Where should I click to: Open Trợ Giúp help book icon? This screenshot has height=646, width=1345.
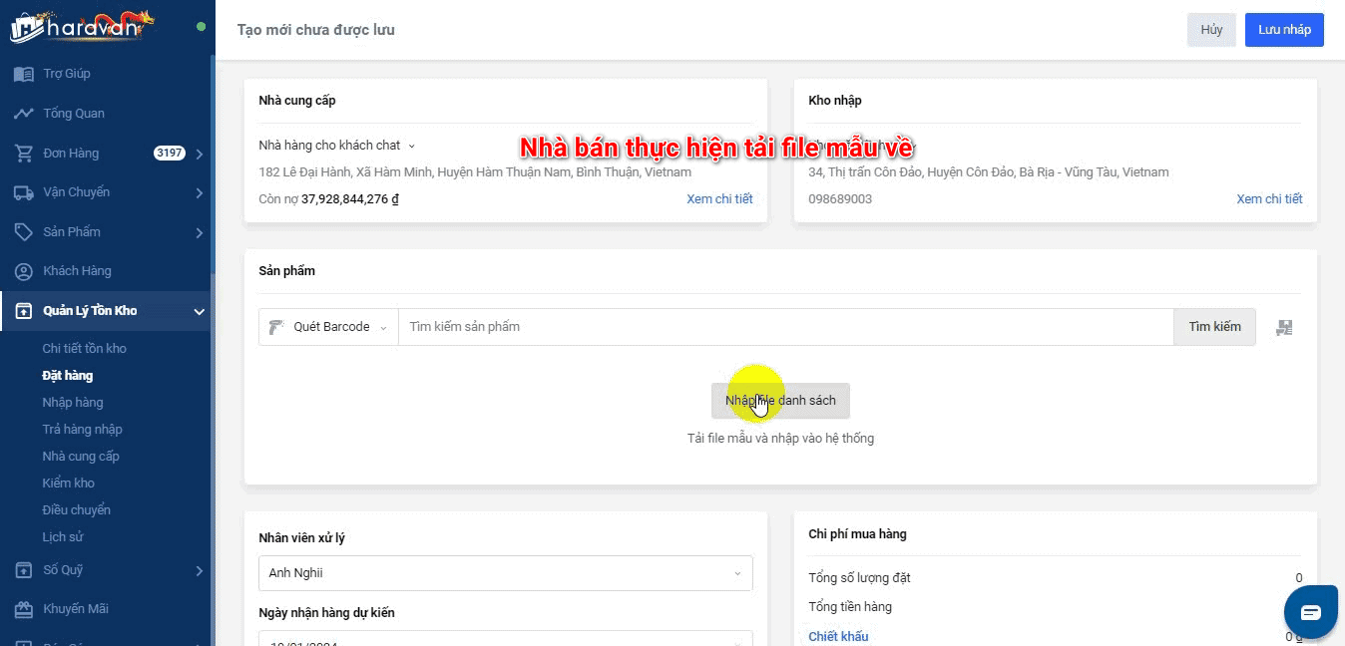tap(23, 74)
